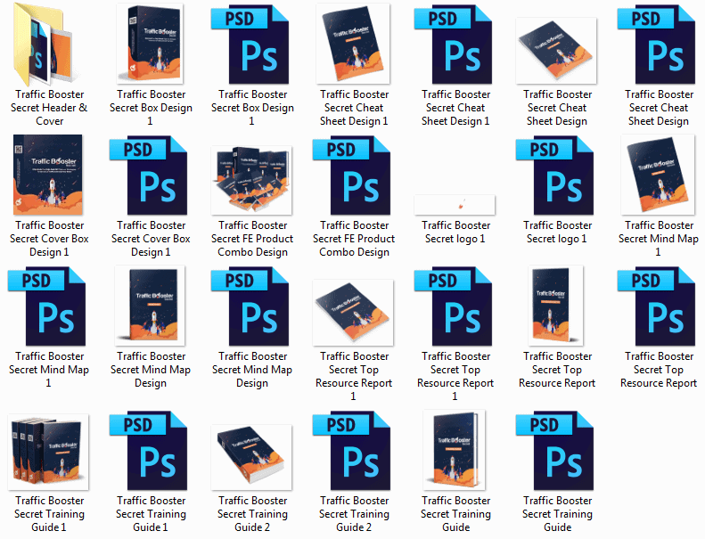Select the FE Product Combo Design image thumbnail
The image size is (705, 539).
coord(251,180)
